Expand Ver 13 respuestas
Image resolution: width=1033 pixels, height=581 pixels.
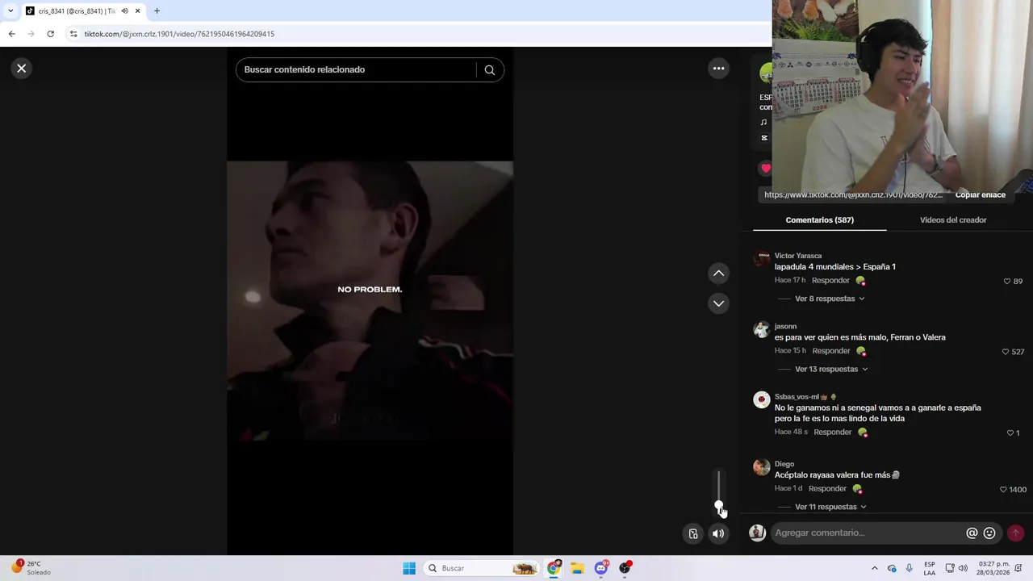coord(831,370)
